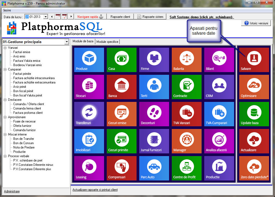Open Rapoarte sistem

coord(150,17)
